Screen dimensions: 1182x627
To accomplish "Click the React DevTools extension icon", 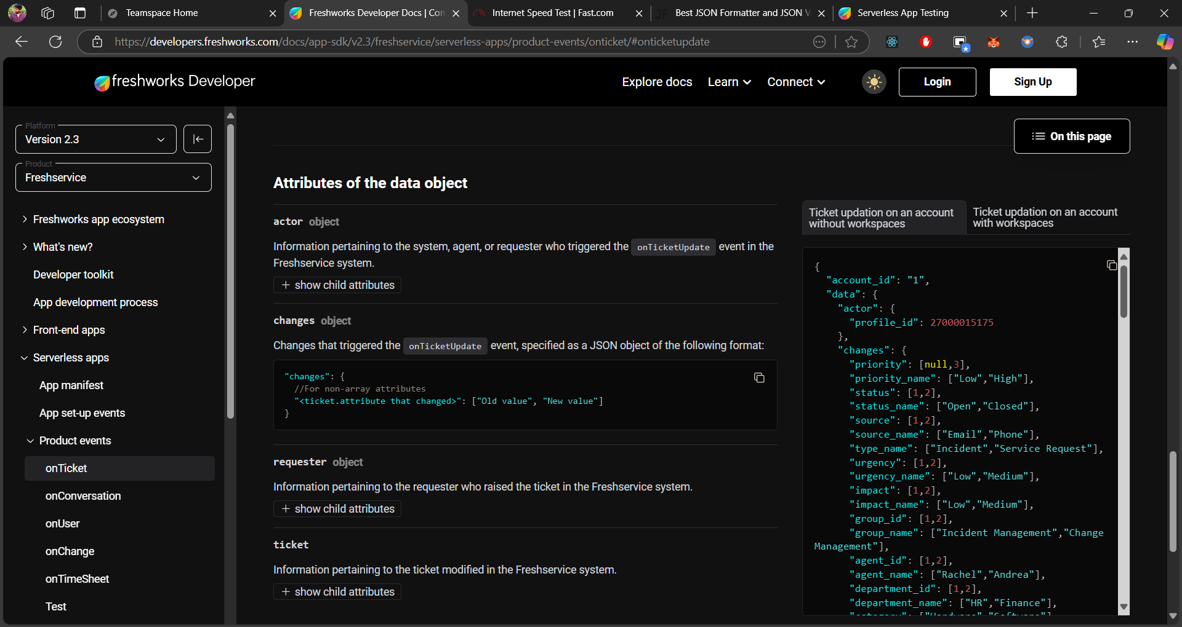I will pyautogui.click(x=892, y=42).
